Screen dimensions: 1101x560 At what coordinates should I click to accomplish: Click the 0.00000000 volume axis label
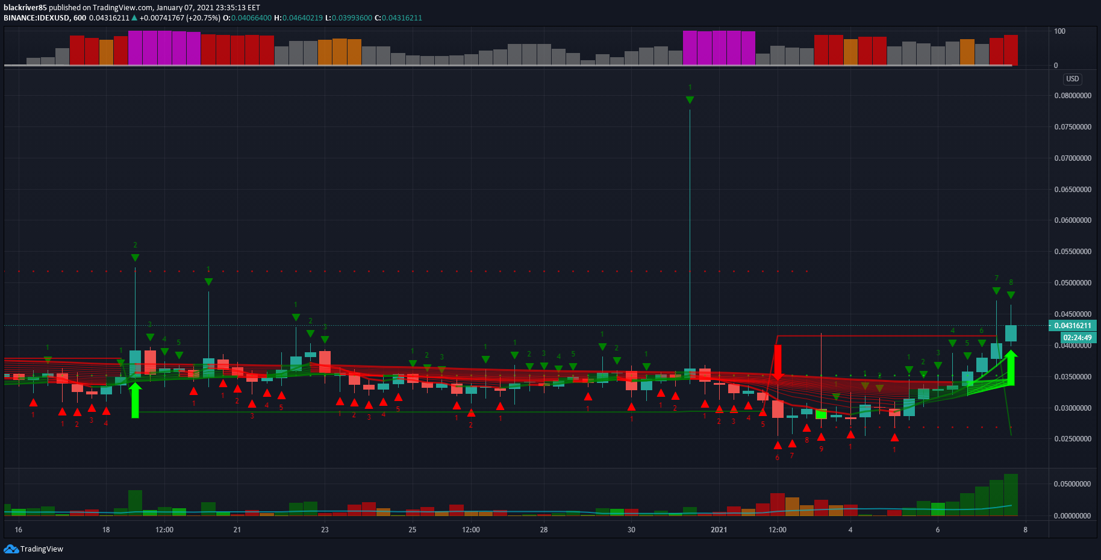pyautogui.click(x=1073, y=516)
